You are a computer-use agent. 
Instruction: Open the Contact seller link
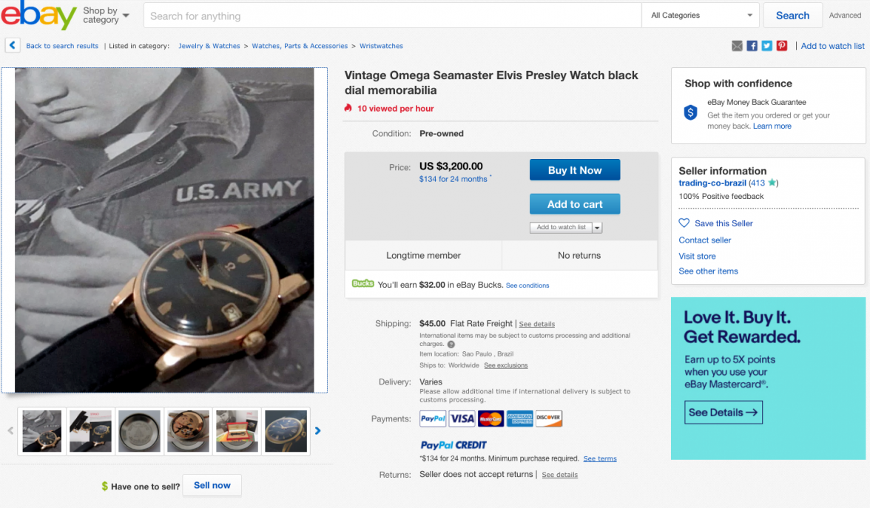[x=705, y=240]
